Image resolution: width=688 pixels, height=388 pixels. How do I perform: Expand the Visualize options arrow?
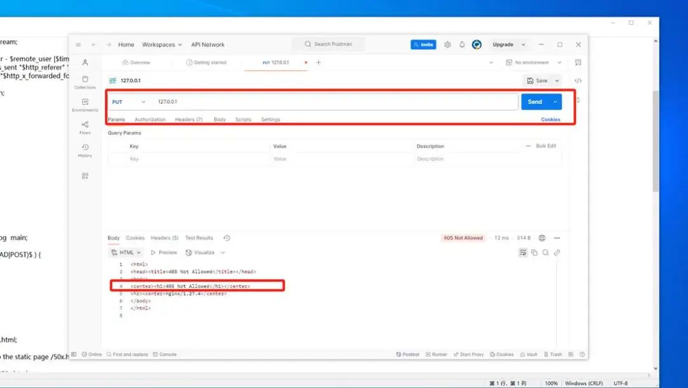click(223, 252)
